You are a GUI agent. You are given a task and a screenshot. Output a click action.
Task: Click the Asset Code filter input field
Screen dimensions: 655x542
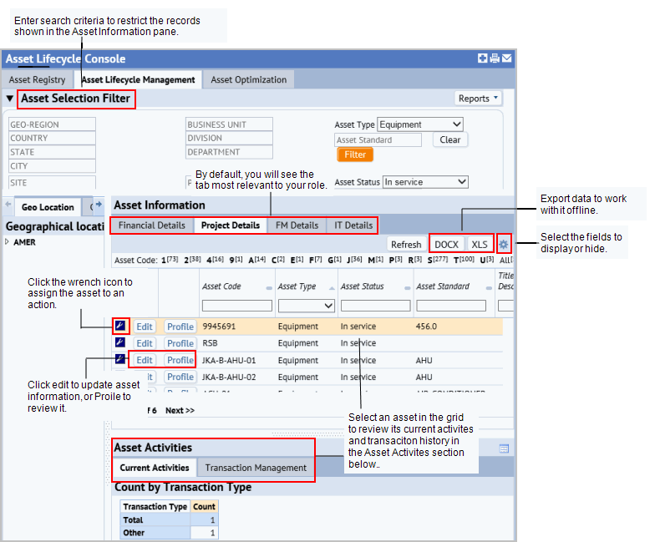pyautogui.click(x=237, y=306)
